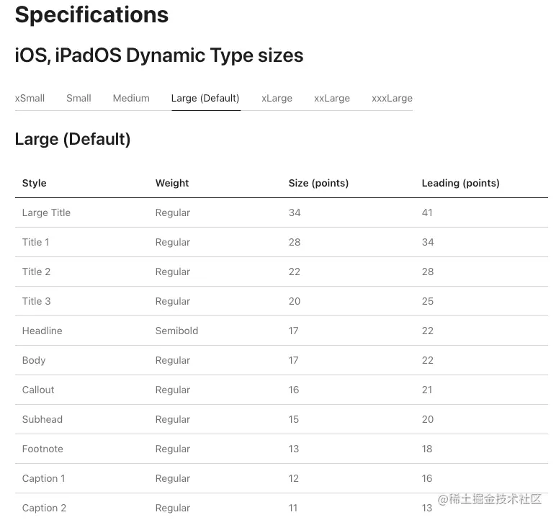Viewport: 556px width, 520px height.
Task: Select the Semibold weight cell
Action: (x=176, y=331)
